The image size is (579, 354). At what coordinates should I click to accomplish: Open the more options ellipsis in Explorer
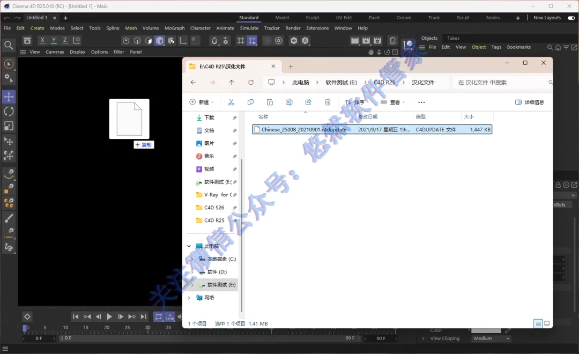(421, 102)
